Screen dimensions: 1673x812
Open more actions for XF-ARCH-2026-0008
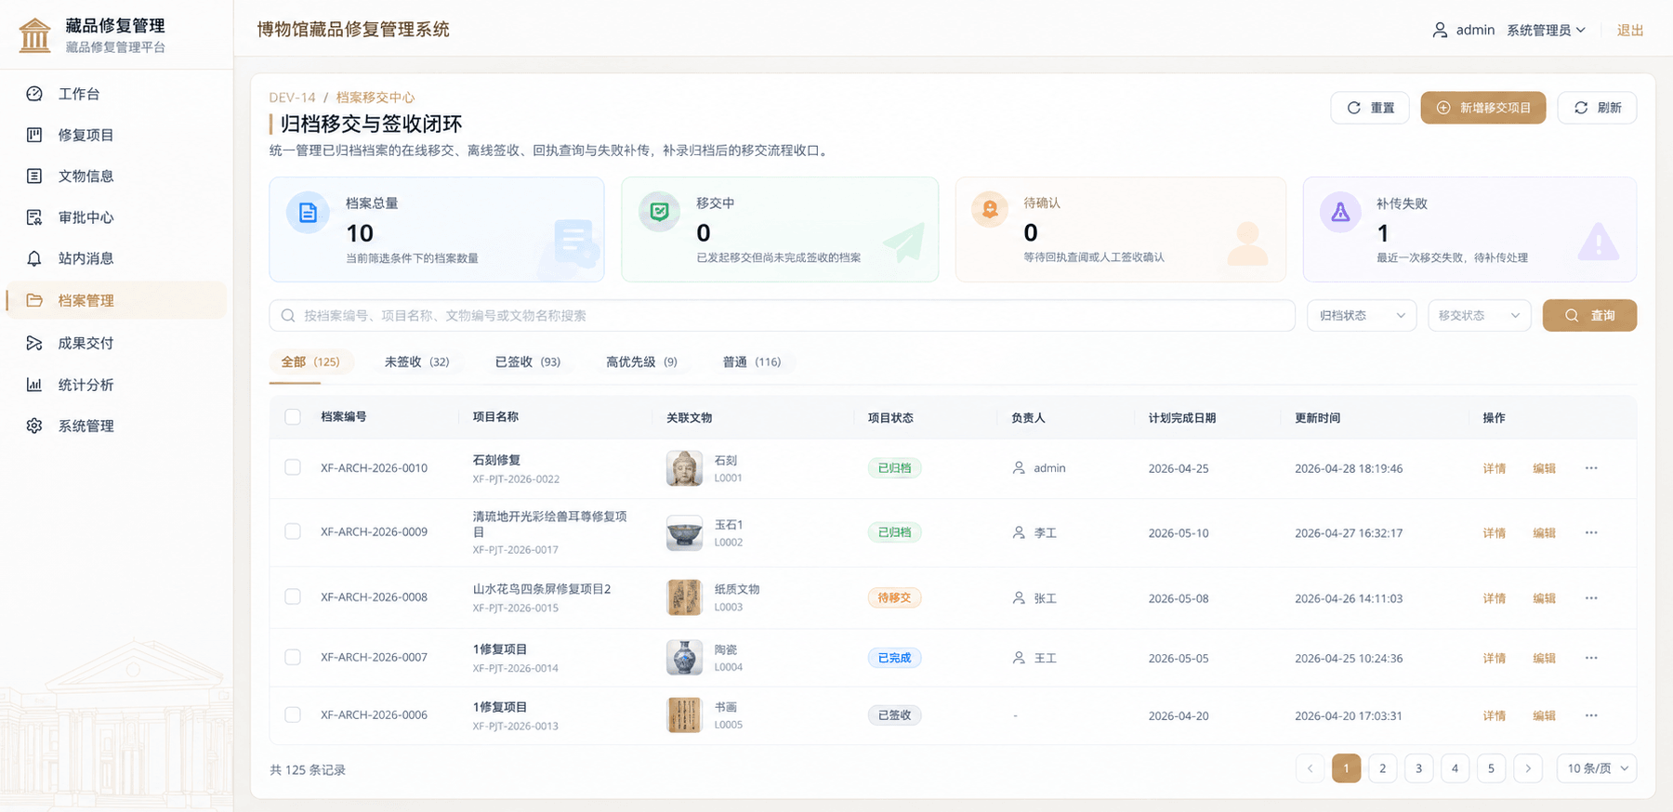pos(1591,598)
